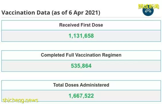Click the scroll-to-top chevron button
Screen dimensions: 162x104
tap(148, 10)
